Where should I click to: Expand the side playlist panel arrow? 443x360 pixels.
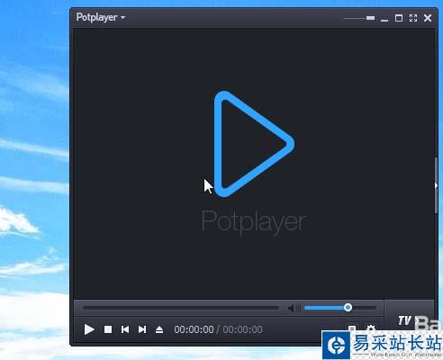(x=436, y=185)
